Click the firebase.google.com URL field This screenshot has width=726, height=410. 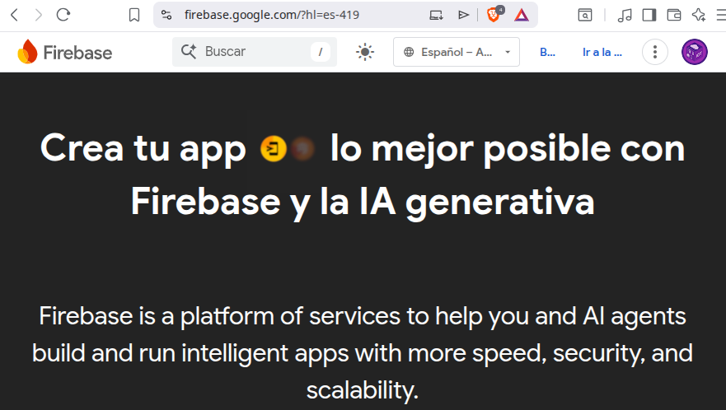(x=272, y=15)
